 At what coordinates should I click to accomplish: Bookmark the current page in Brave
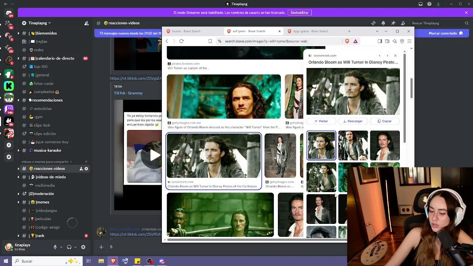[210, 41]
